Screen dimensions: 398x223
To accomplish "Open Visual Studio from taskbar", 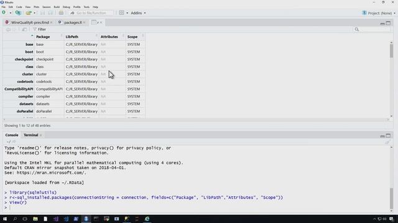I will point(55,219).
